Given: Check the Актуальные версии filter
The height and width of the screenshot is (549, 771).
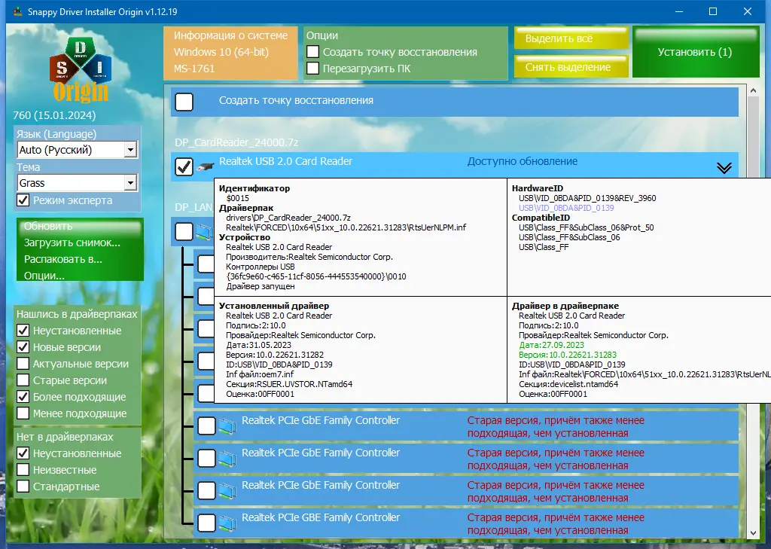Looking at the screenshot, I should (x=23, y=364).
